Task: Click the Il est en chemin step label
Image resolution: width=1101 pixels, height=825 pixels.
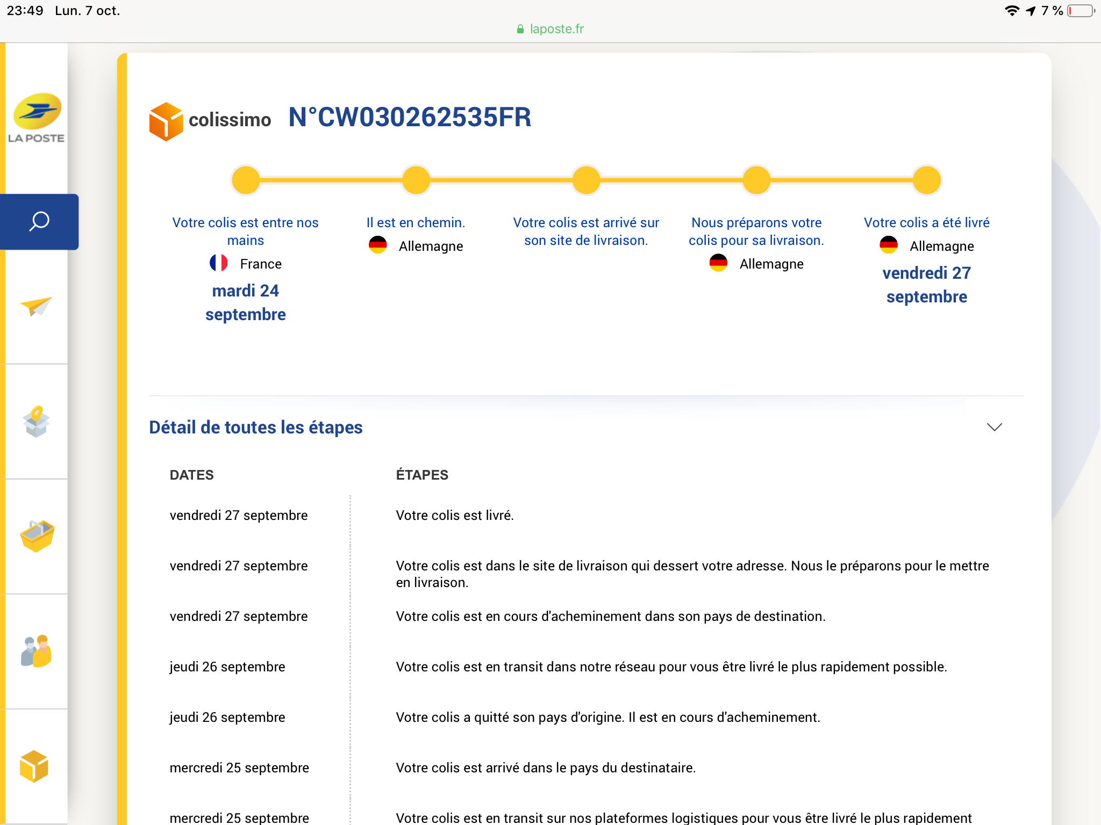Action: click(x=416, y=222)
